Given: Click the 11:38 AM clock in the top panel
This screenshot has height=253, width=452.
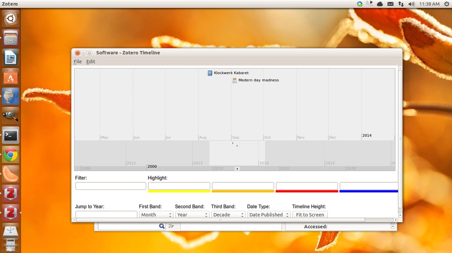Looking at the screenshot, I should pos(429,4).
